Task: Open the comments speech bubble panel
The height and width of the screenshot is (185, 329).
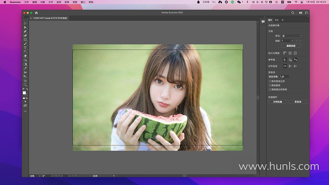Action: (263, 22)
